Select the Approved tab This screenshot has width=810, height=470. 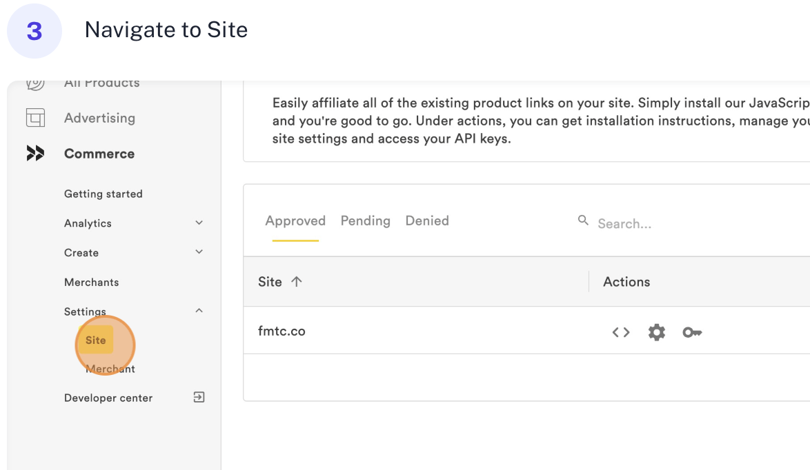tap(295, 221)
